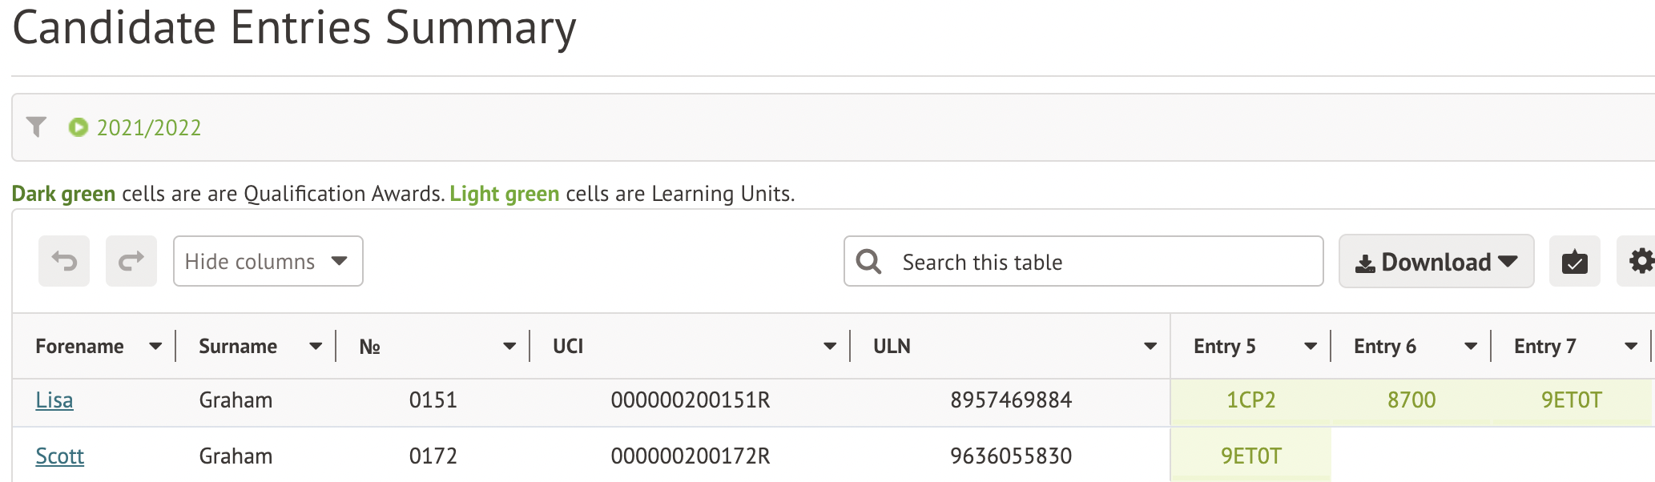Screen dimensions: 1655x482
Task: Expand the Download dropdown button
Action: click(1436, 262)
